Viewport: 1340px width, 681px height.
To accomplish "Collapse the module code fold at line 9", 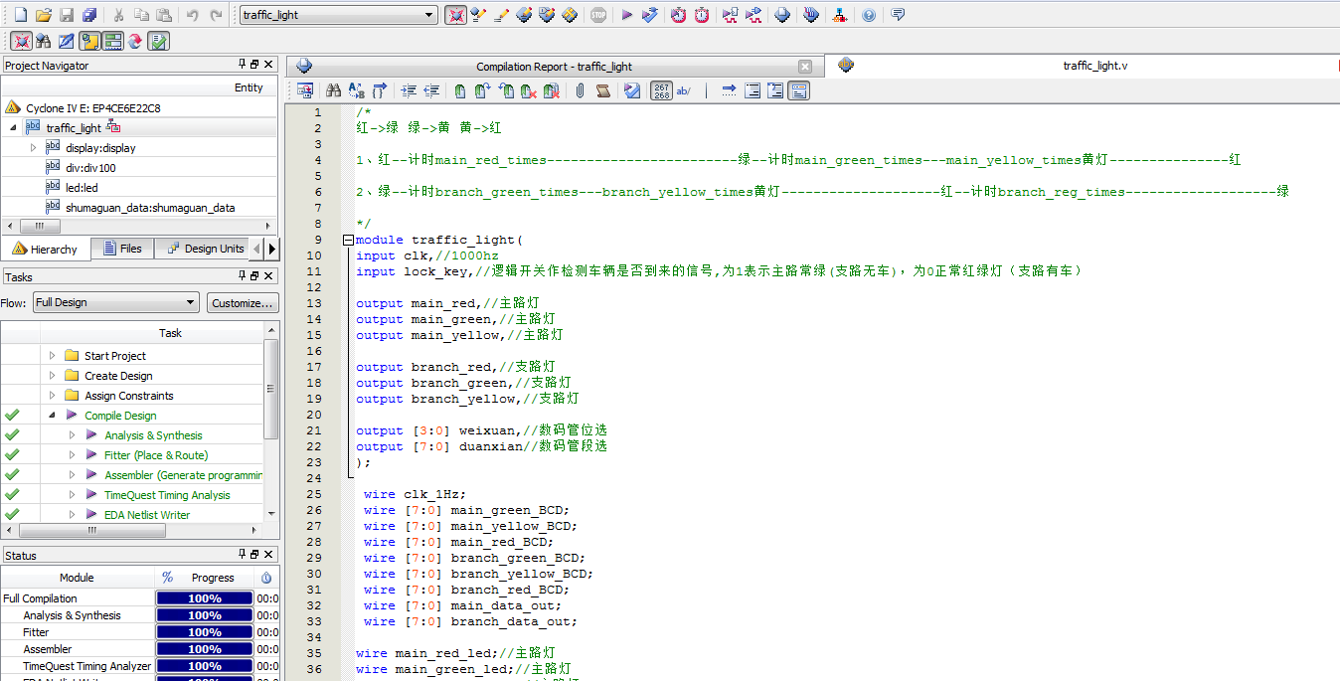I will 348,240.
